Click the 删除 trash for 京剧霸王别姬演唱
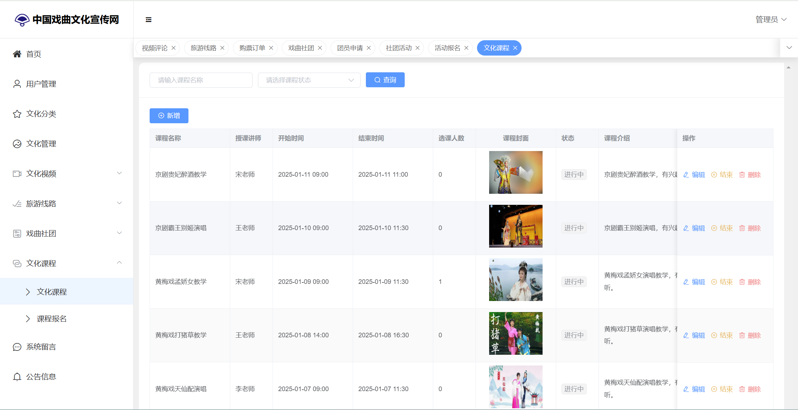 [750, 228]
